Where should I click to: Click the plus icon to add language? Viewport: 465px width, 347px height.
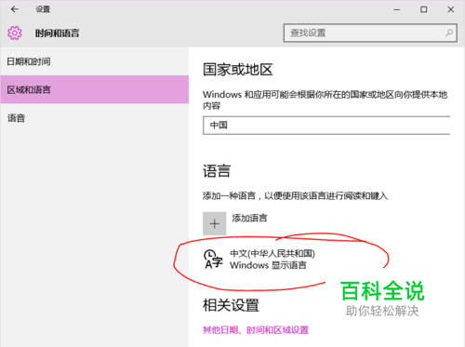214,223
